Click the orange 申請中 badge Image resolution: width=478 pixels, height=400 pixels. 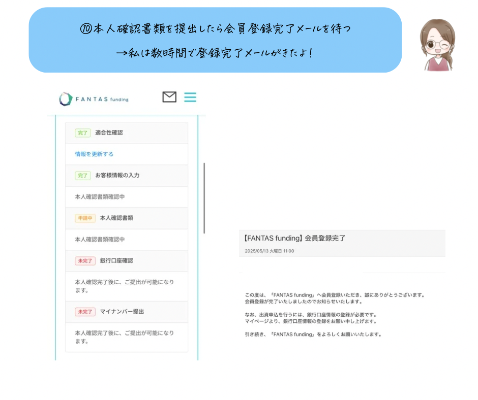pyautogui.click(x=85, y=218)
